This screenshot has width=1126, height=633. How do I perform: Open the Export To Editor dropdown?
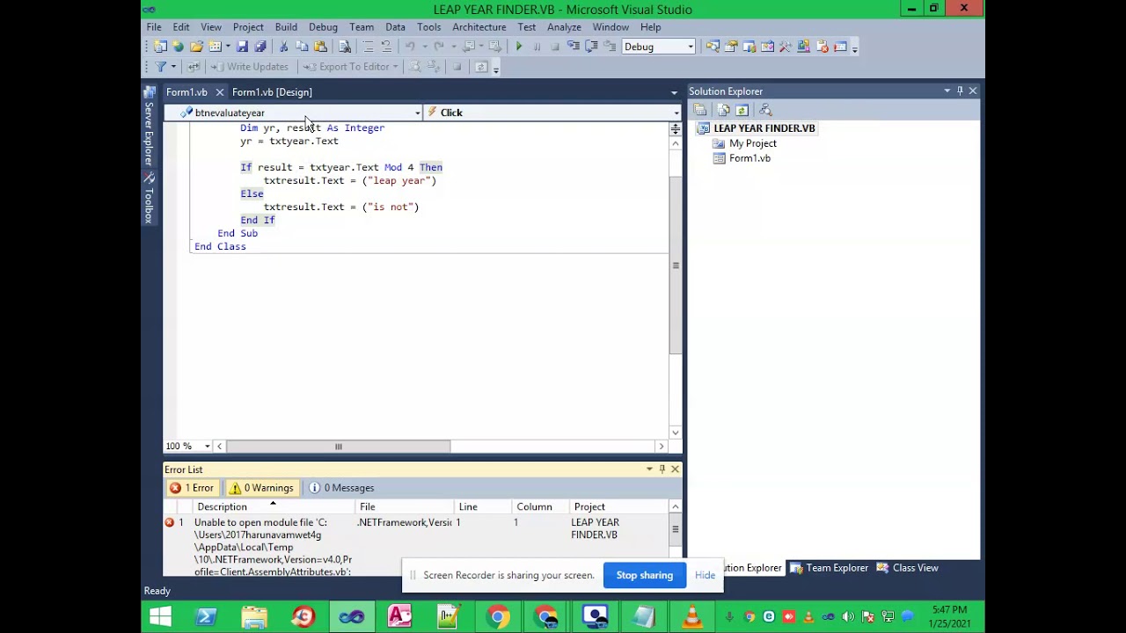(x=395, y=67)
